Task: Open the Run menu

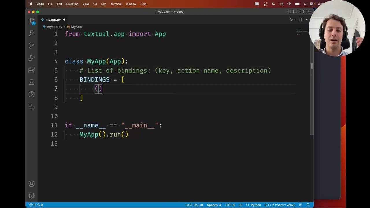Action: click(104, 4)
